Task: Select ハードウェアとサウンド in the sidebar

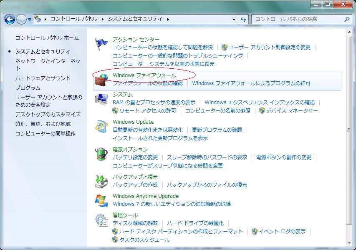Action: click(43, 78)
